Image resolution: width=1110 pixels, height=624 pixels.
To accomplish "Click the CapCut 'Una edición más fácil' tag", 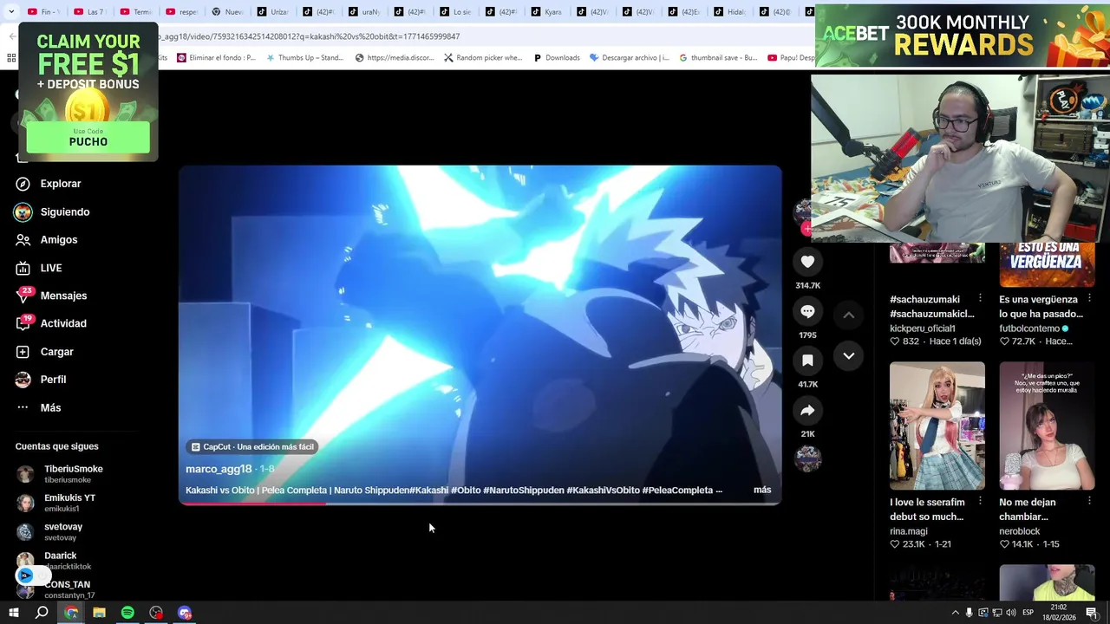I will pyautogui.click(x=252, y=446).
